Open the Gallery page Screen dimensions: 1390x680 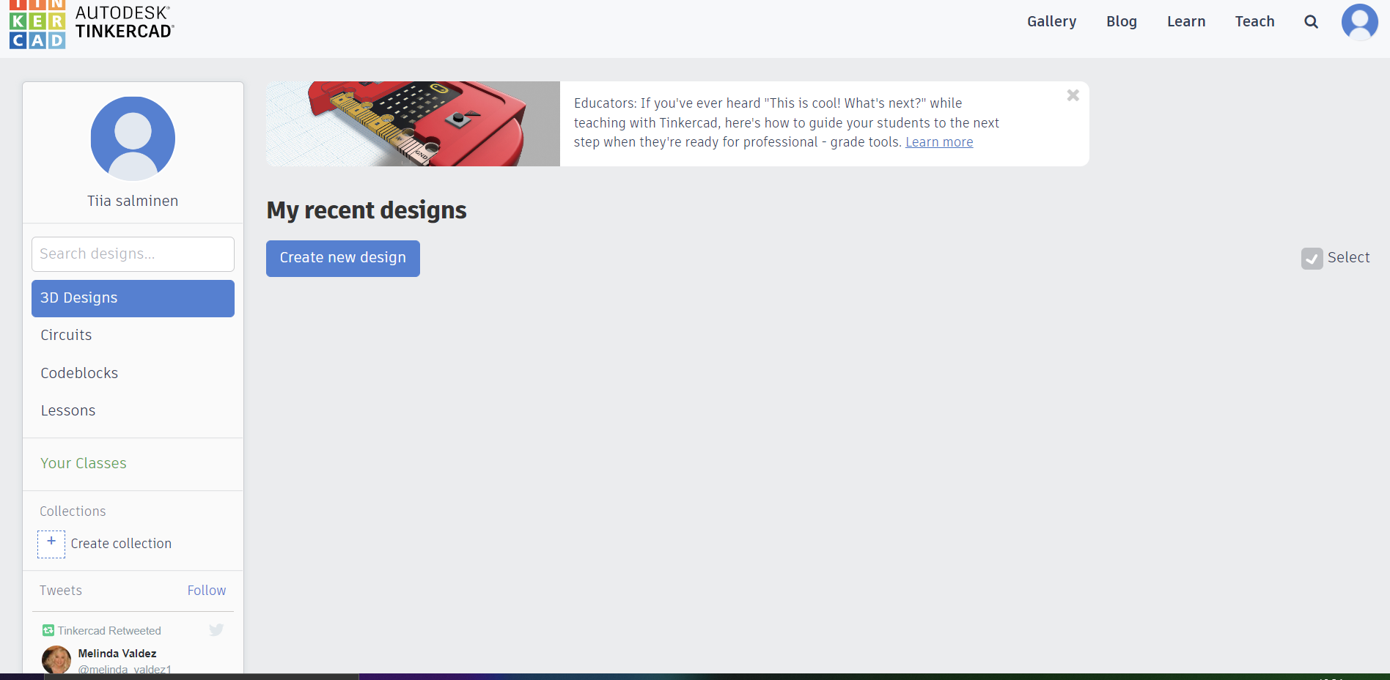(x=1051, y=22)
